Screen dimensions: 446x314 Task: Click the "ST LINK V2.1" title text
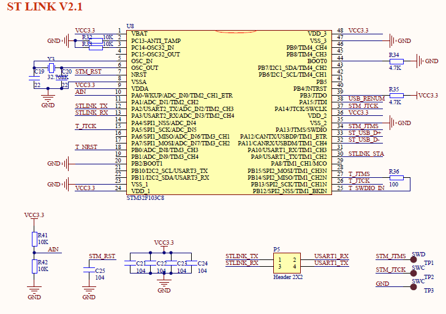(x=45, y=7)
